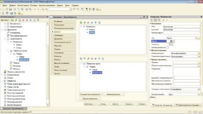Collapse the Представление properties section
The image size is (203, 114).
[151, 60]
